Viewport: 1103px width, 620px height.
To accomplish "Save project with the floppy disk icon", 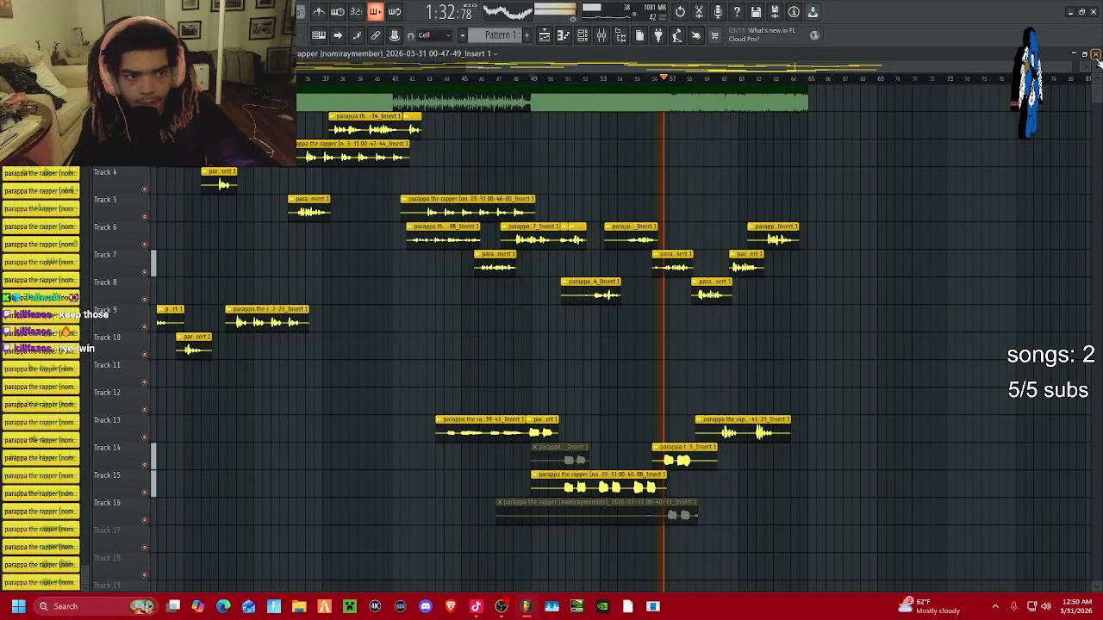I will 756,12.
